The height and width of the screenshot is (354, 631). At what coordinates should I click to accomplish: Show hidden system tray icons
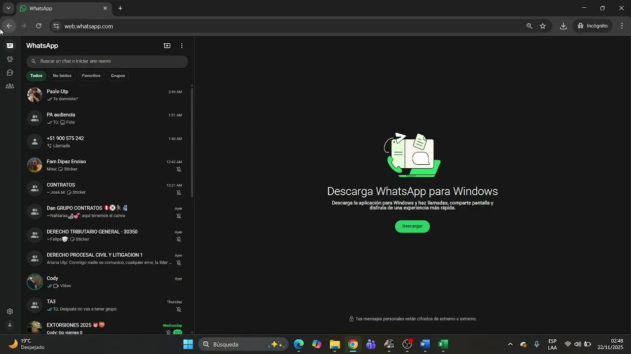510,344
